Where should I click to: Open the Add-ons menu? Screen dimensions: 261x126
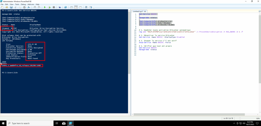click(x=31, y=4)
